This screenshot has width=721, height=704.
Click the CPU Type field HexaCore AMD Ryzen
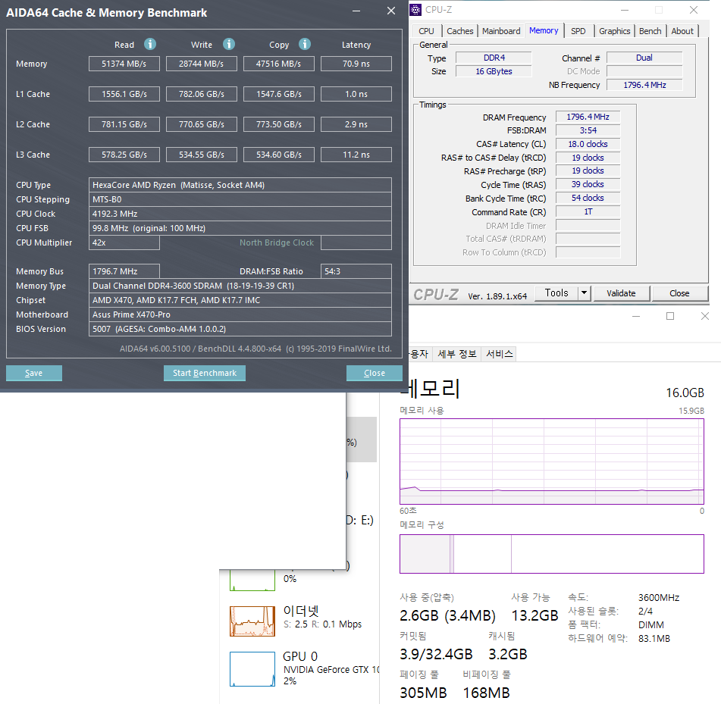pos(240,185)
